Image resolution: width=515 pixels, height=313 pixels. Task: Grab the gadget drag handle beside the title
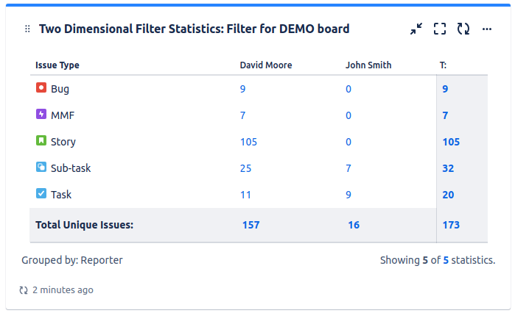point(27,29)
